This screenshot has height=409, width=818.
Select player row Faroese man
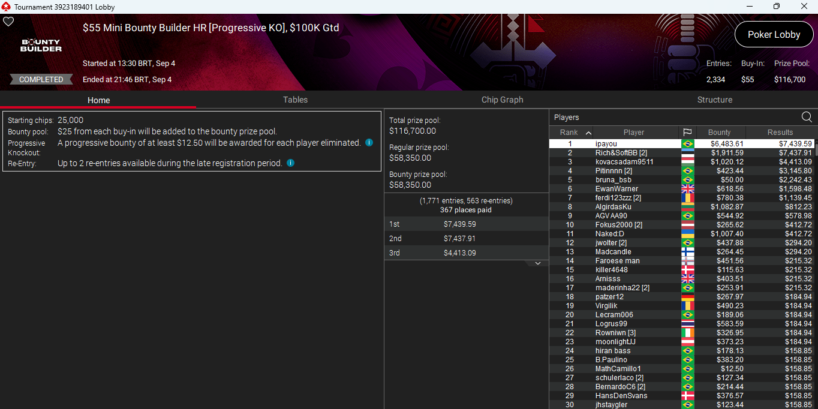681,261
